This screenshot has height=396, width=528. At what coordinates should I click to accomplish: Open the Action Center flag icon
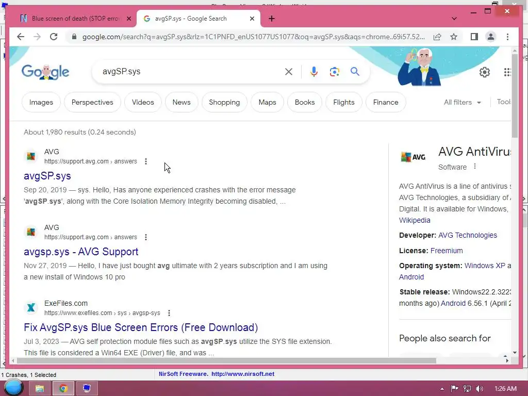(455, 389)
